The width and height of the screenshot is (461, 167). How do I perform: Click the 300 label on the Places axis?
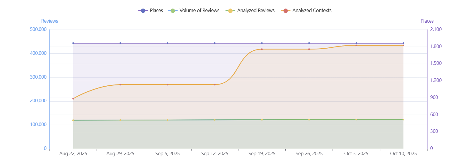click(434, 132)
